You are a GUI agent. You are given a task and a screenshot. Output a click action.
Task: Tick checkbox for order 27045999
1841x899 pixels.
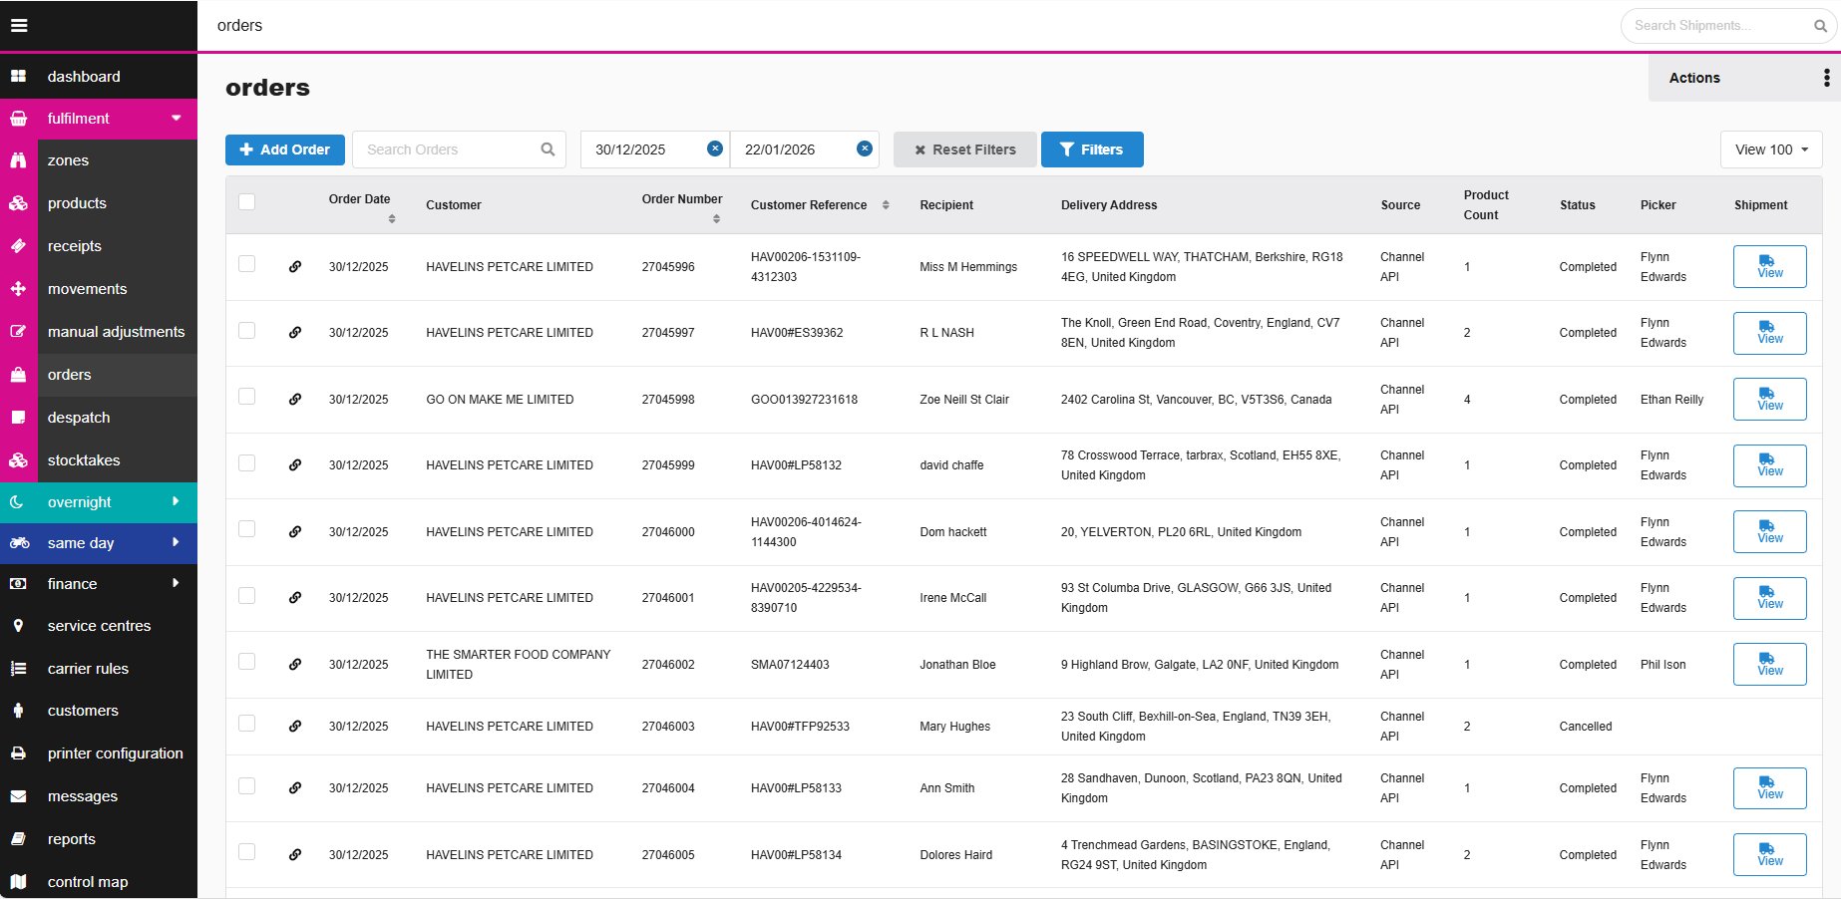[x=247, y=462]
